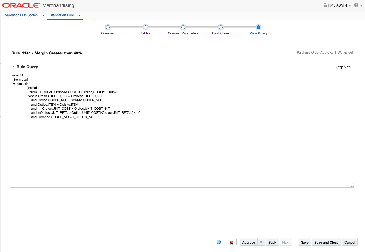
Task: Open contextual help via the question mark icon
Action: coord(218,242)
